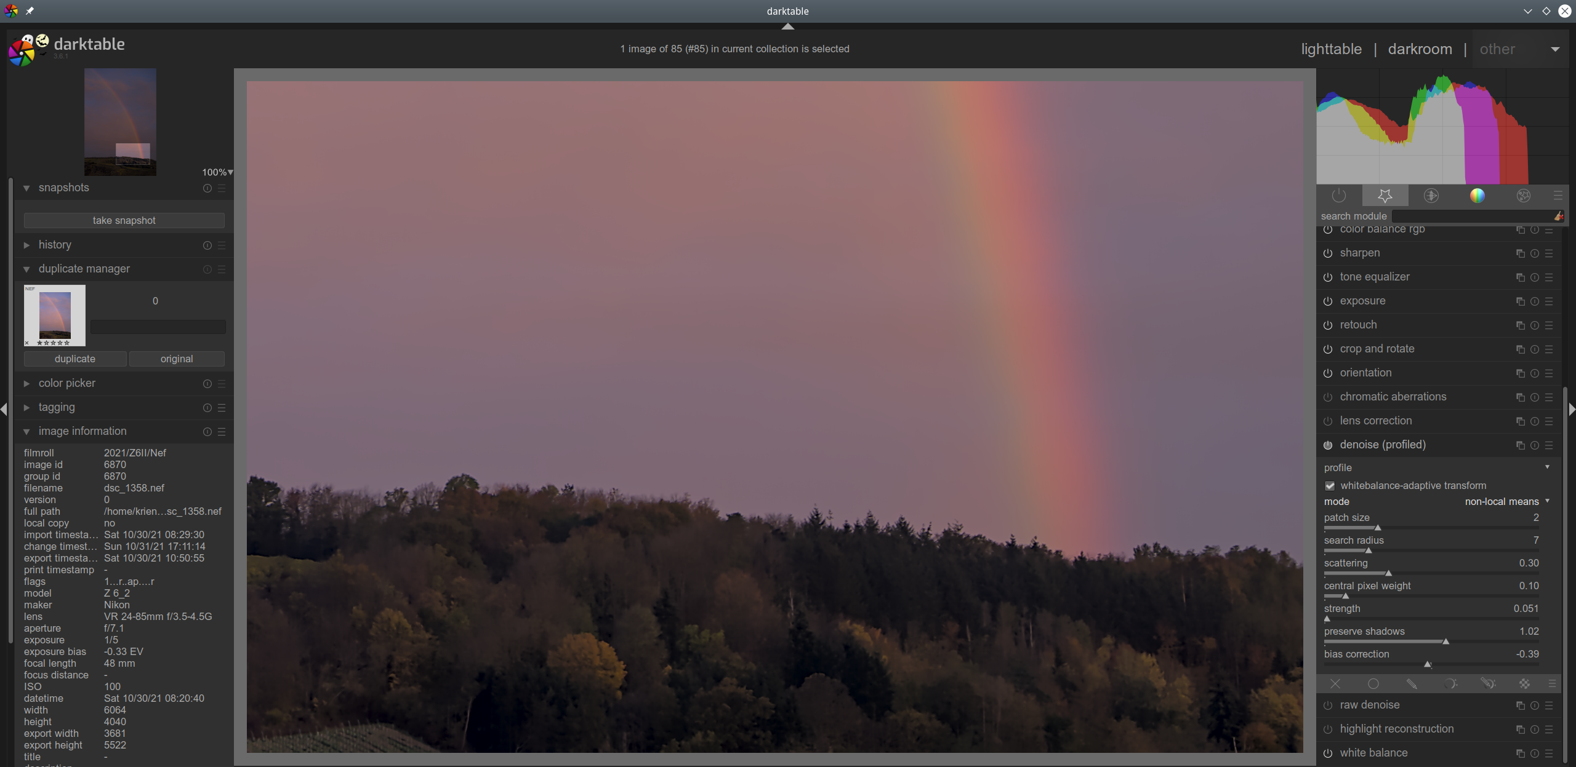Disable the tone equalizer module
Image resolution: width=1576 pixels, height=767 pixels.
[1328, 277]
